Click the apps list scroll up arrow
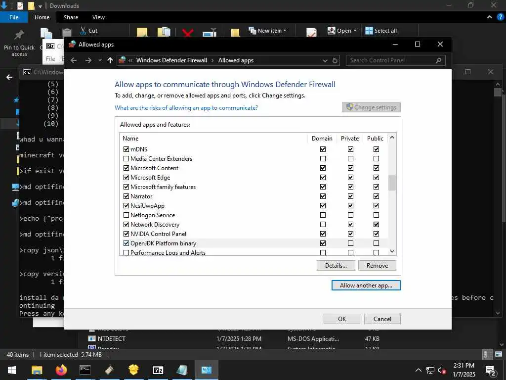Image resolution: width=506 pixels, height=380 pixels. 392,138
